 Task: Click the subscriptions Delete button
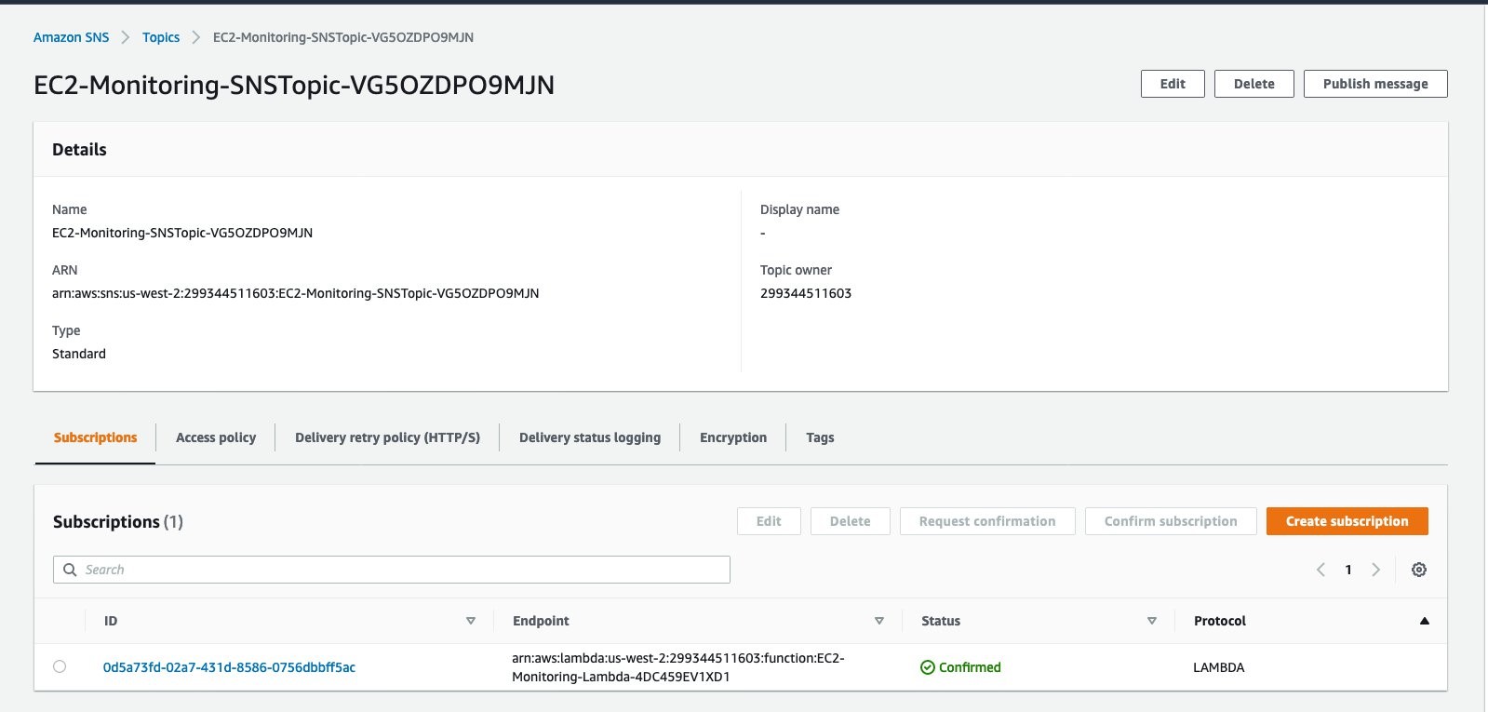click(851, 521)
